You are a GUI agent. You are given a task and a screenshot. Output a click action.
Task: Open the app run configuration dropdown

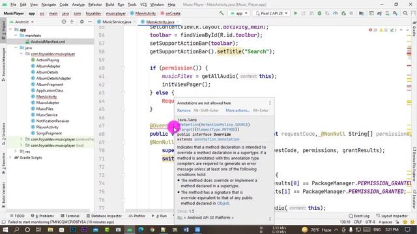tap(239, 13)
